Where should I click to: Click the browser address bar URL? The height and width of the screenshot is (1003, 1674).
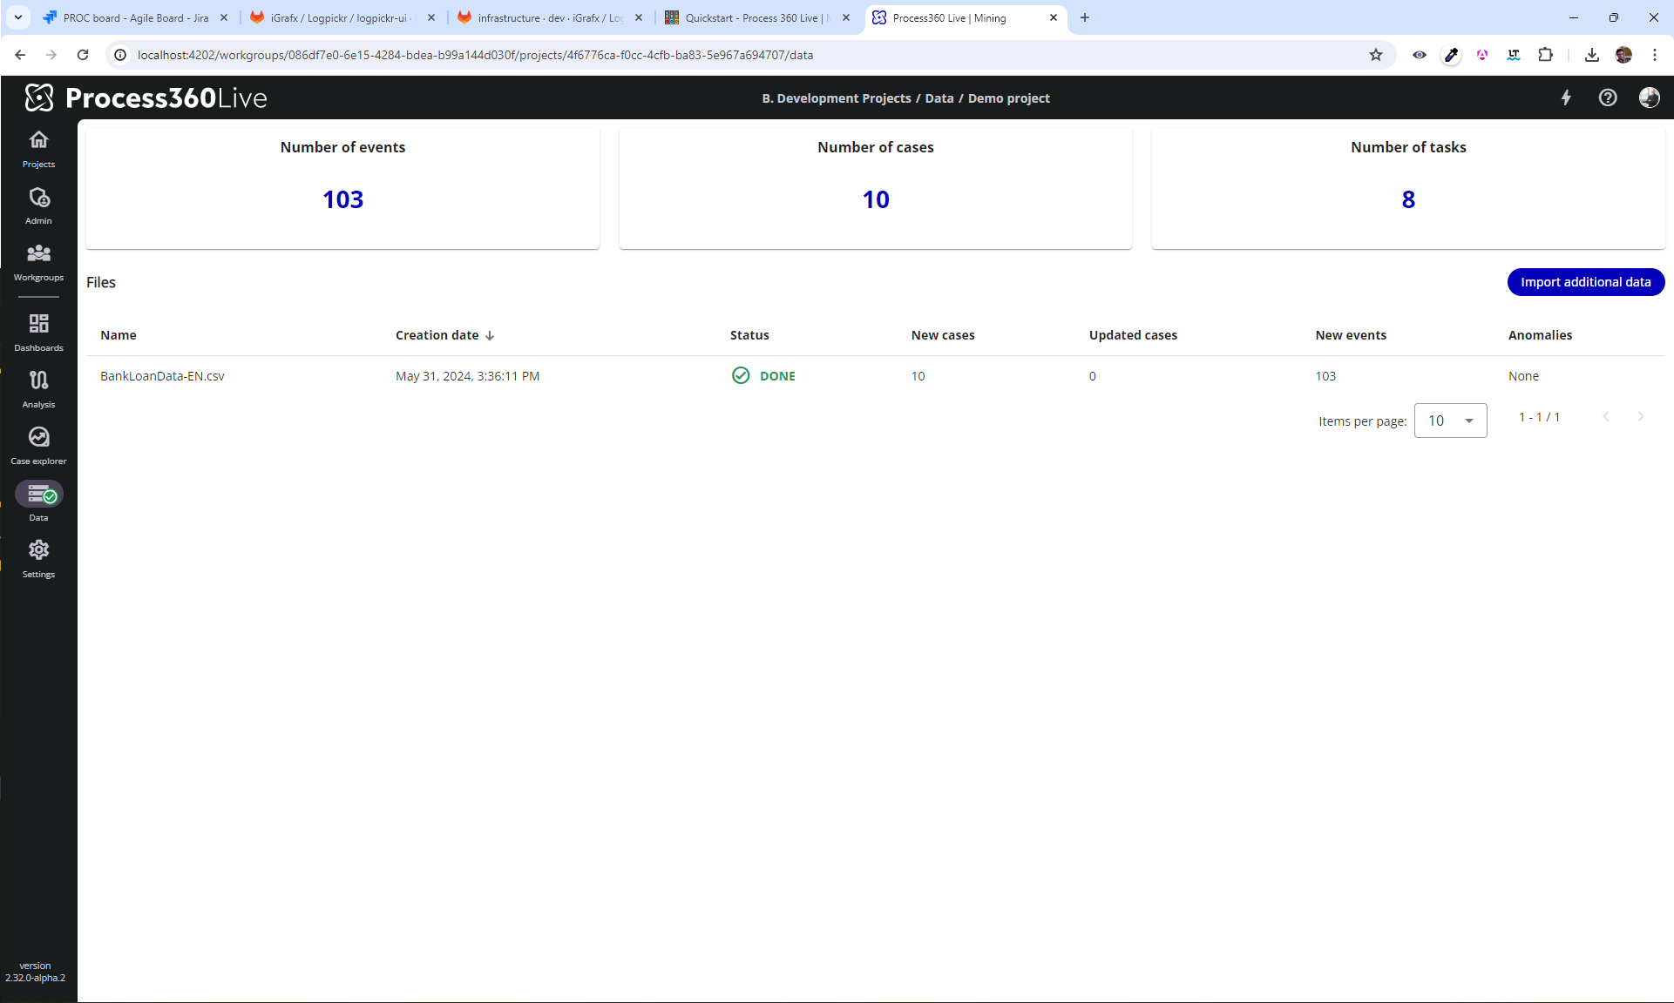click(475, 55)
